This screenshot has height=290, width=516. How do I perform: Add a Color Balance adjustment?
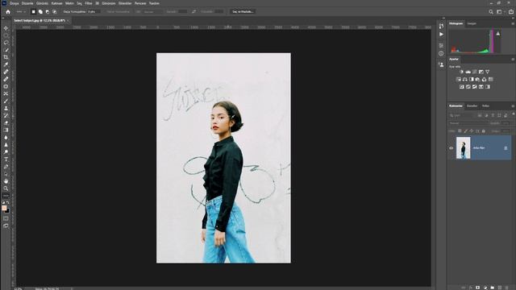(x=464, y=79)
